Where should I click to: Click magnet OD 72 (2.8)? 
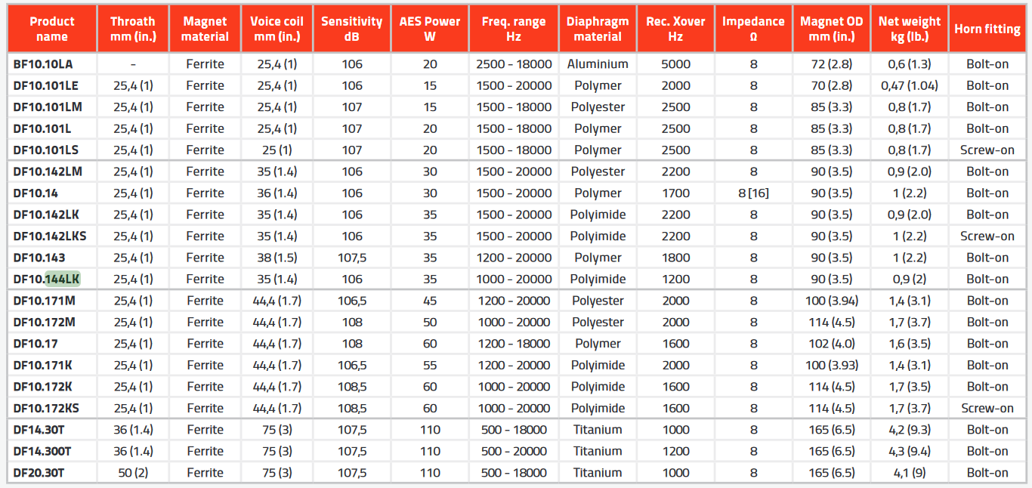(x=831, y=64)
